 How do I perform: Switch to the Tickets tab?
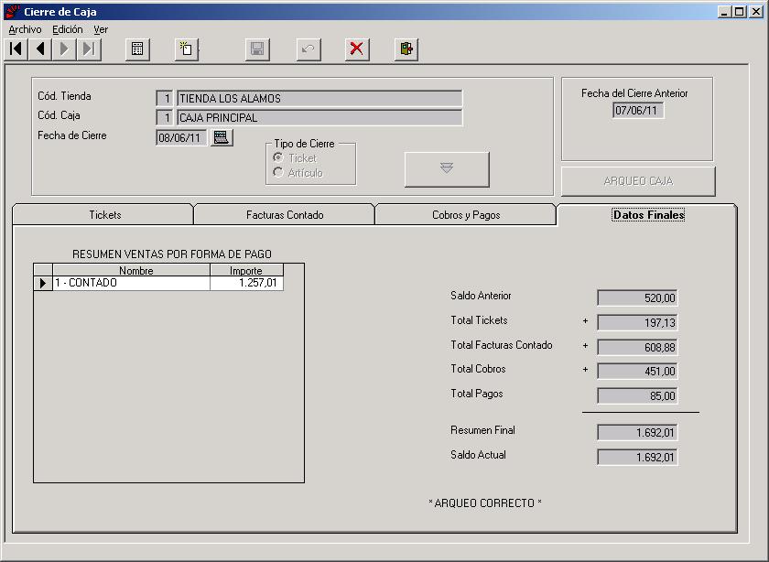(103, 215)
